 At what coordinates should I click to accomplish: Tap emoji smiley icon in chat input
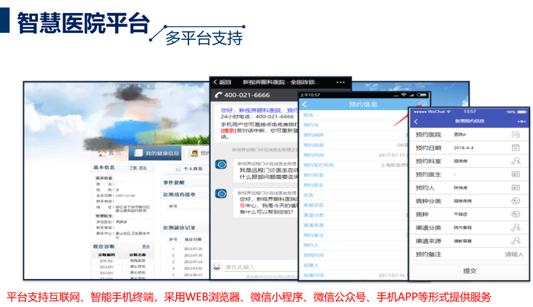click(217, 267)
